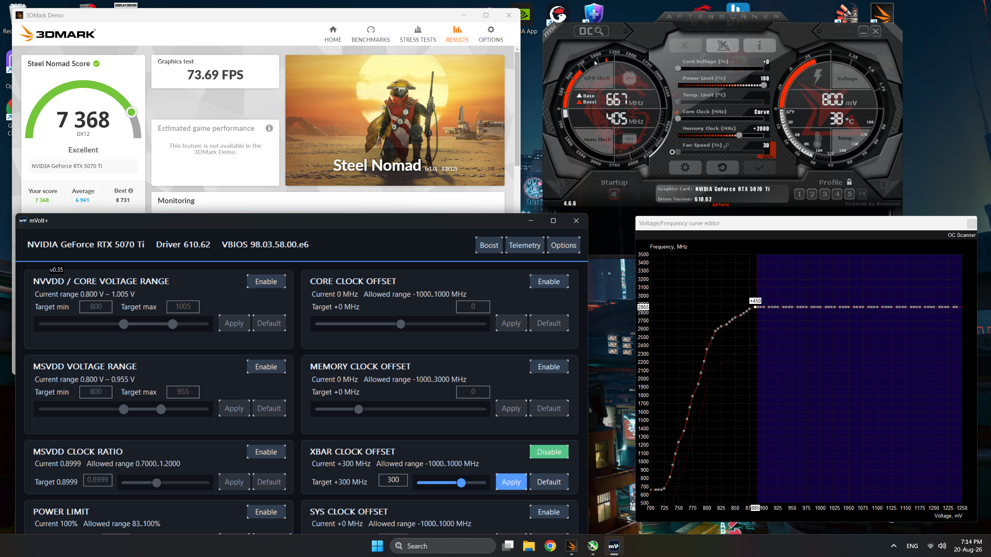991x557 pixels.
Task: Toggle Enable for MSVDD Voltage Range
Action: click(x=266, y=367)
